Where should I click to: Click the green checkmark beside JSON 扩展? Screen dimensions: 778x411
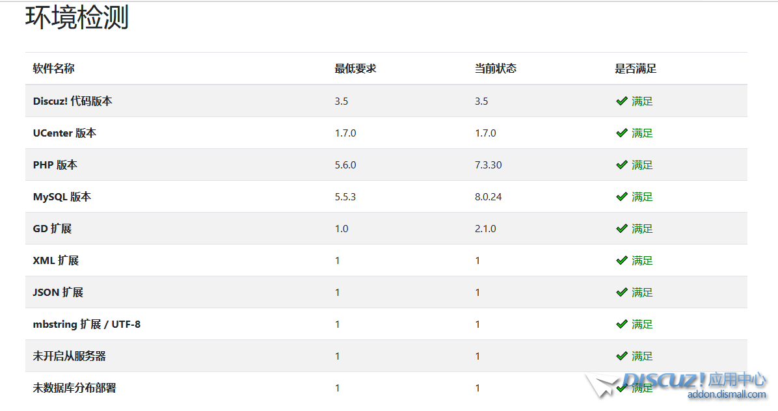(621, 292)
